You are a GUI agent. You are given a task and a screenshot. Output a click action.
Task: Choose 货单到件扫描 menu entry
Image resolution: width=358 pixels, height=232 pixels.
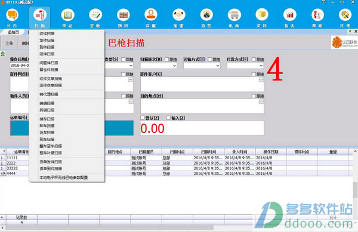coord(51,169)
